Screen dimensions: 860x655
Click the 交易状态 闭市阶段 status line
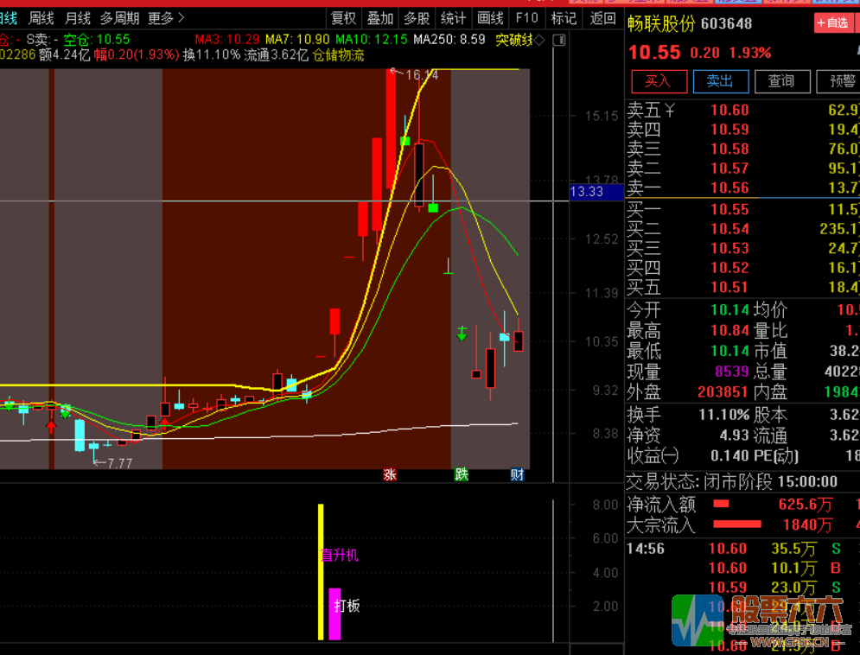tap(732, 482)
